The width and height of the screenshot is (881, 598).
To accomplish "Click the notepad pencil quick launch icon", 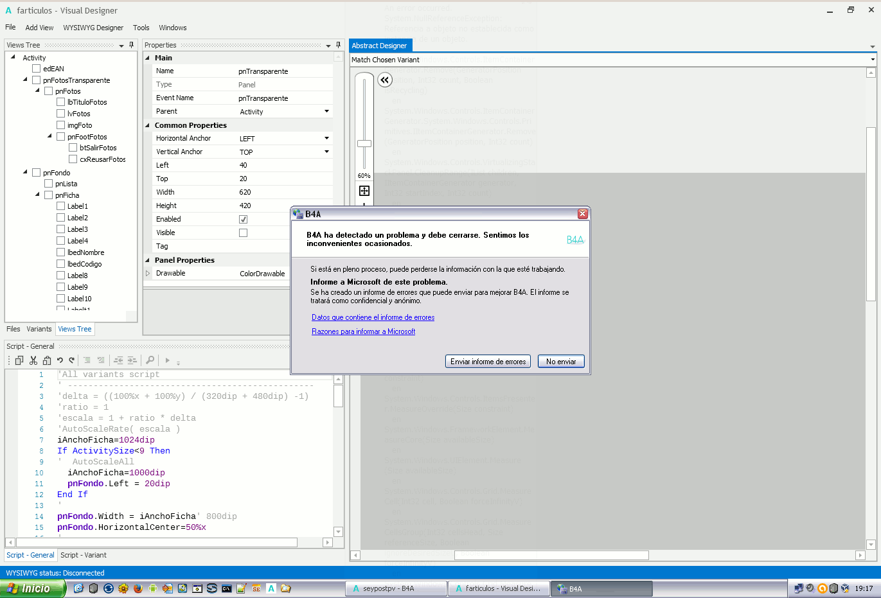I will pyautogui.click(x=242, y=588).
